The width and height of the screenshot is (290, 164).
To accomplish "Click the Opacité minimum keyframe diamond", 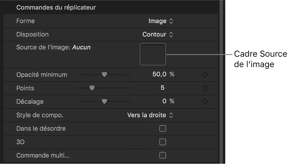I will [x=205, y=75].
